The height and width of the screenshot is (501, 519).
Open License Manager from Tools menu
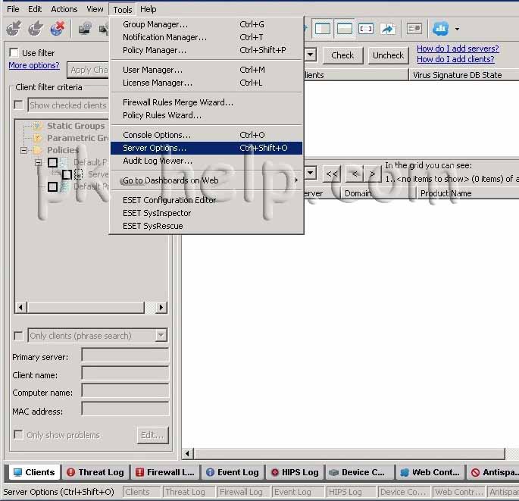206,83
